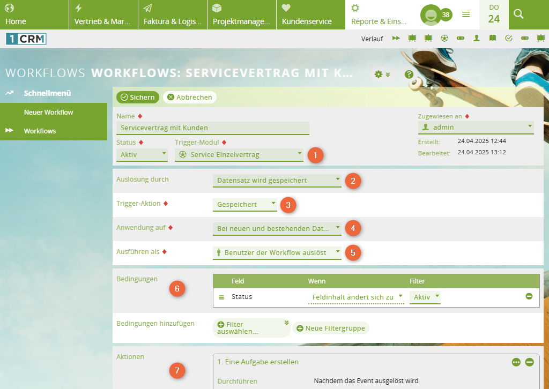The height and width of the screenshot is (389, 549).
Task: Click the user avatar icon
Action: pyautogui.click(x=431, y=15)
